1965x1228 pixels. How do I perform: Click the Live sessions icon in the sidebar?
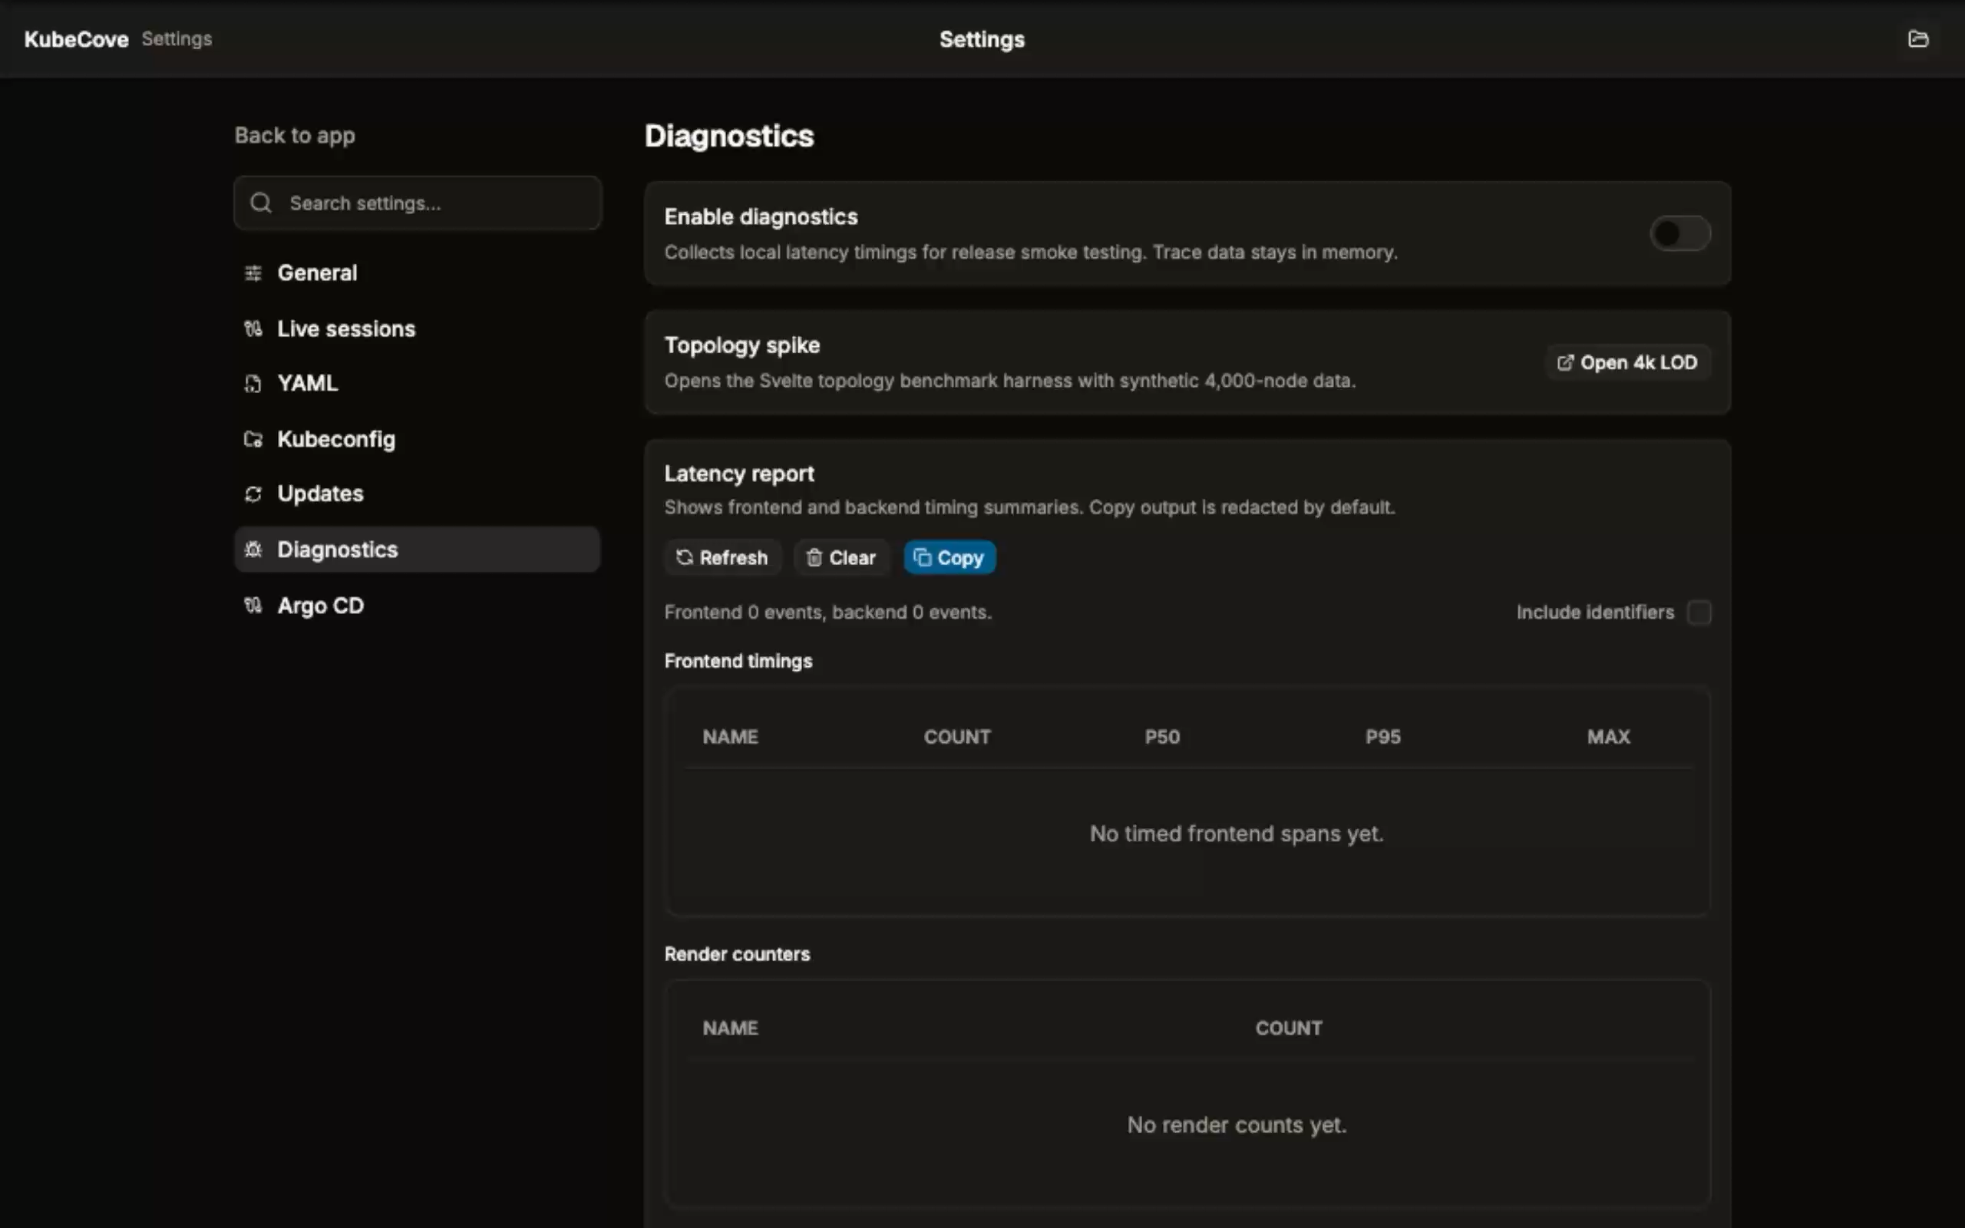(253, 329)
